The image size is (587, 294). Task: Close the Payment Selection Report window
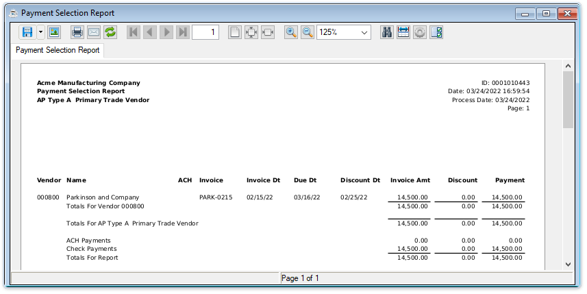point(568,14)
